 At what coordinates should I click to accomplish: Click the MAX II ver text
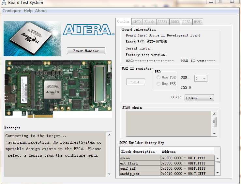pos(198,61)
